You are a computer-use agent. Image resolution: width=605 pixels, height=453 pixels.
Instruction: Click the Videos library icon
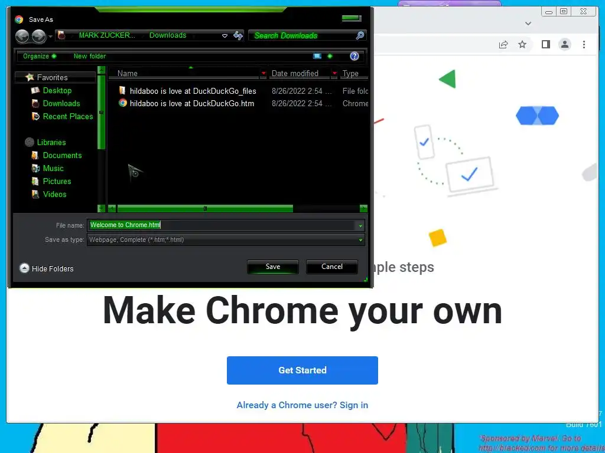pyautogui.click(x=35, y=195)
